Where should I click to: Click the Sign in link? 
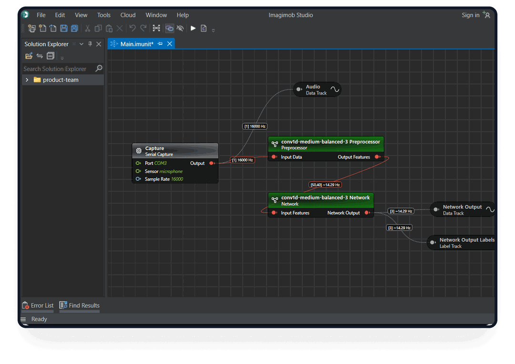pyautogui.click(x=470, y=15)
